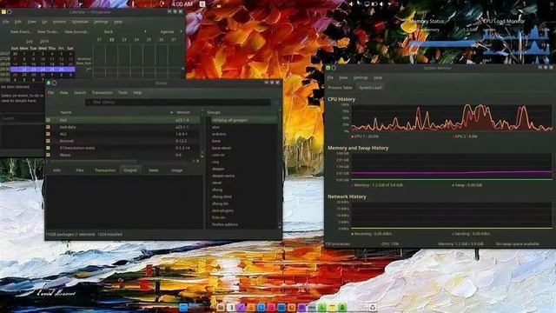
Task: Switch to the Transaction tab in Octopi
Action: (x=105, y=170)
